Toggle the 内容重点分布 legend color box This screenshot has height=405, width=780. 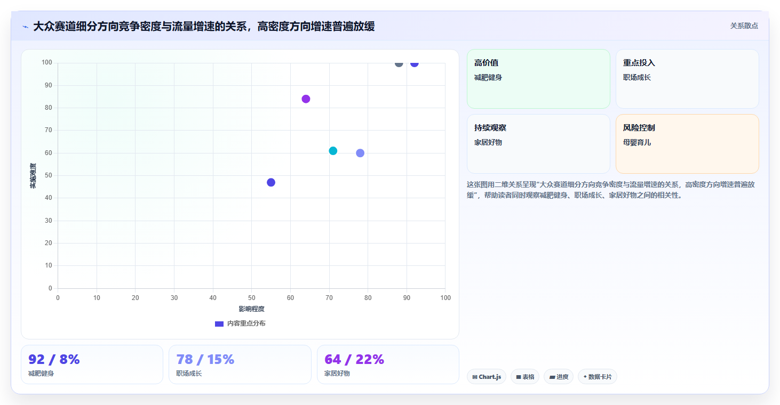click(219, 323)
